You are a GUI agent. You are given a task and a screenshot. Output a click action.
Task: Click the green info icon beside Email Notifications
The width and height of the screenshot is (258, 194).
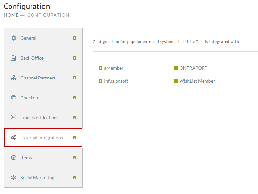pos(75,118)
